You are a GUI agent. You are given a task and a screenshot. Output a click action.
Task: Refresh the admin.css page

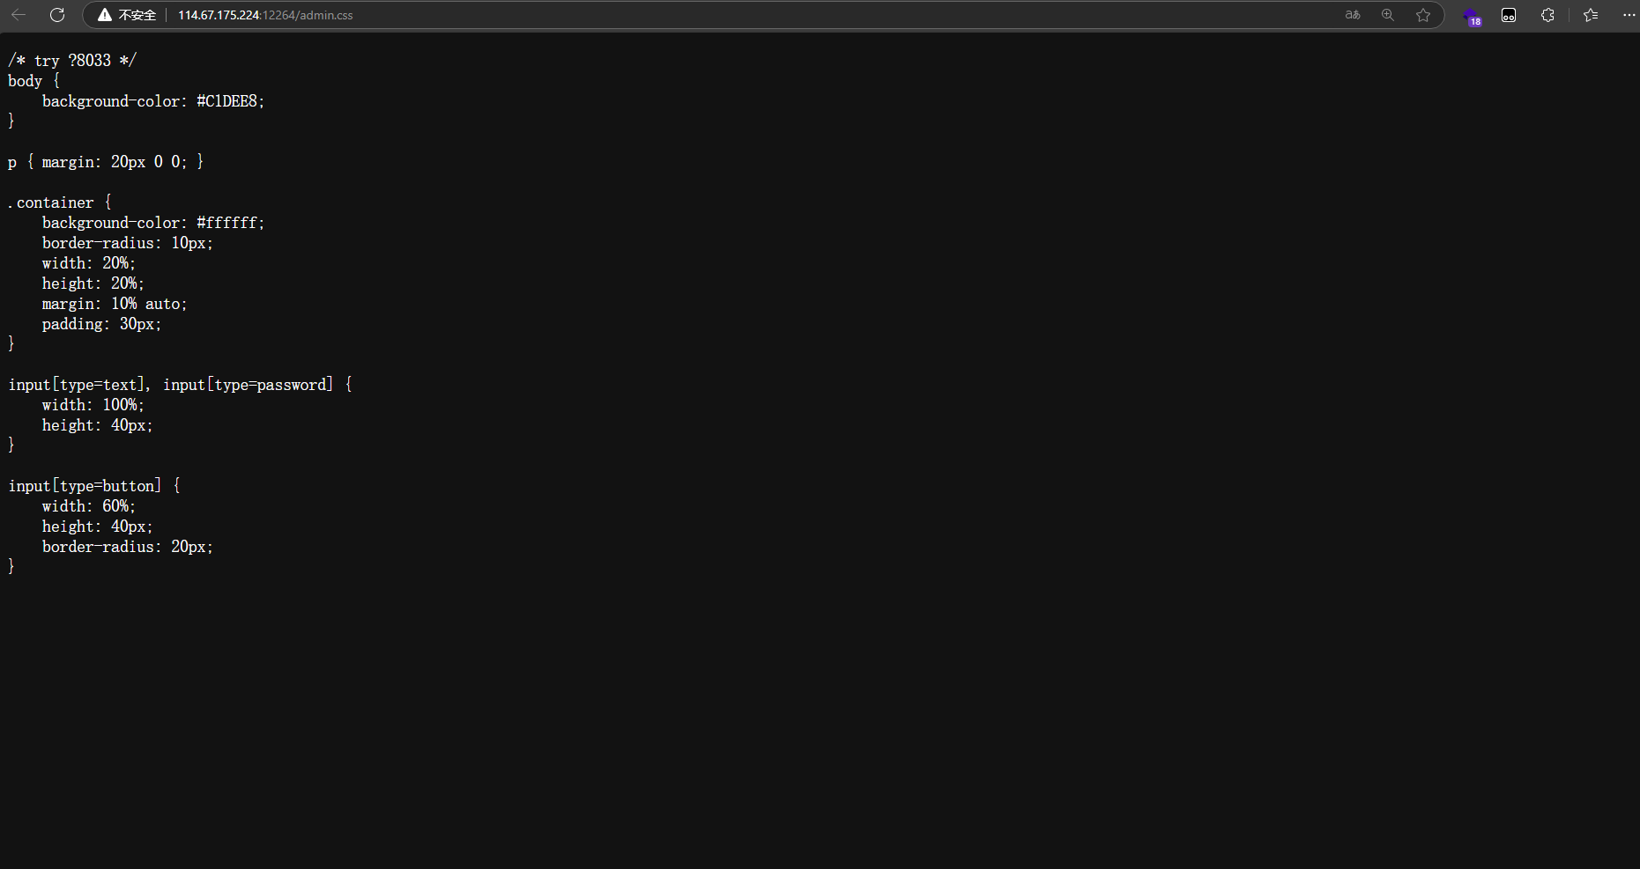(x=57, y=15)
